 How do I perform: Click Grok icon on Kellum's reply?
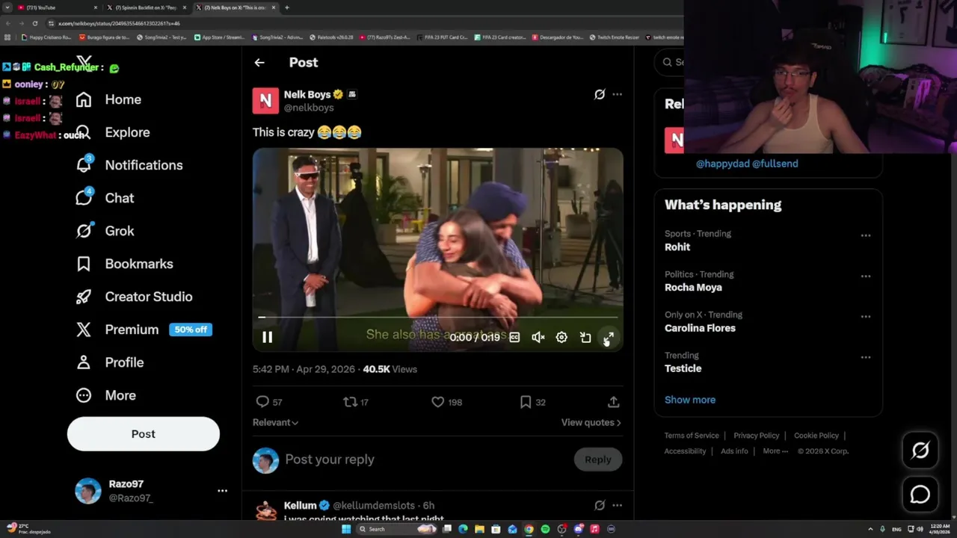[600, 505]
